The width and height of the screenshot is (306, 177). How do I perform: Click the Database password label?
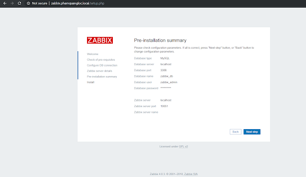click(146, 88)
